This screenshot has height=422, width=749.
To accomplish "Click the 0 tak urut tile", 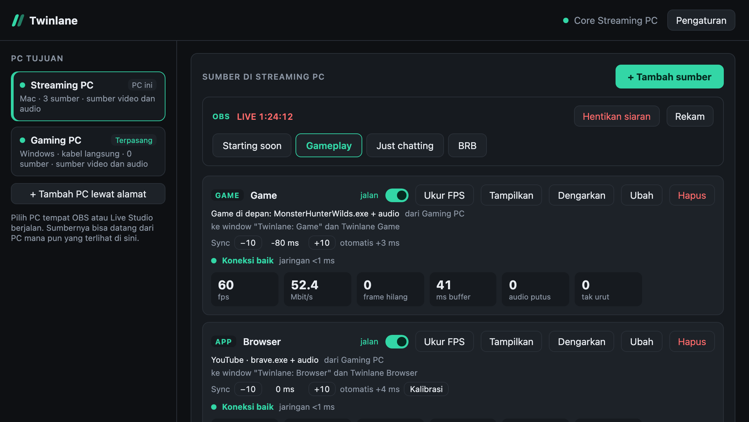I will tap(608, 289).
